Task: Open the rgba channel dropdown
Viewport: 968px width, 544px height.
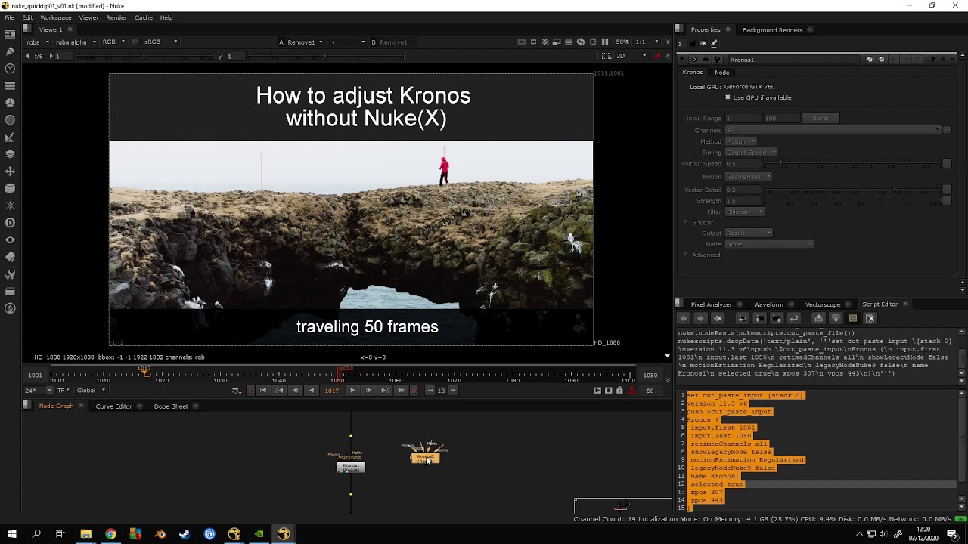Action: [37, 42]
